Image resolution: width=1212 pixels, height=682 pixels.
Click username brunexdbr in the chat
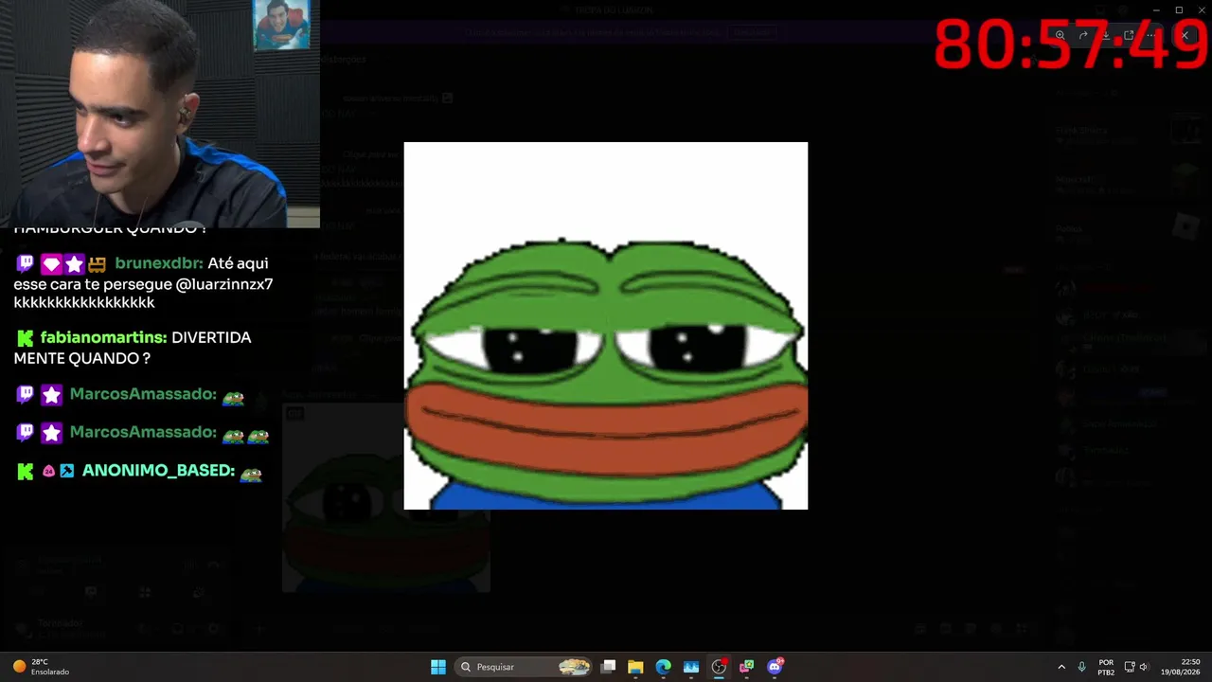click(159, 263)
